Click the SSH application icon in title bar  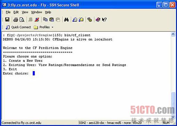[4, 5]
